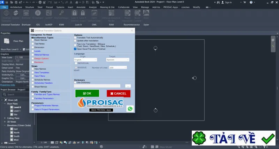
Task: Click the north elevation marker in canvas
Action: [155, 48]
